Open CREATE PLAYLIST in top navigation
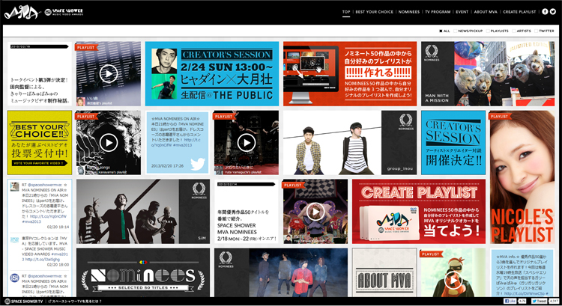Viewport: 562px width, 306px height. click(x=519, y=12)
